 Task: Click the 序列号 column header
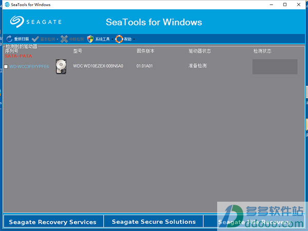point(11,51)
